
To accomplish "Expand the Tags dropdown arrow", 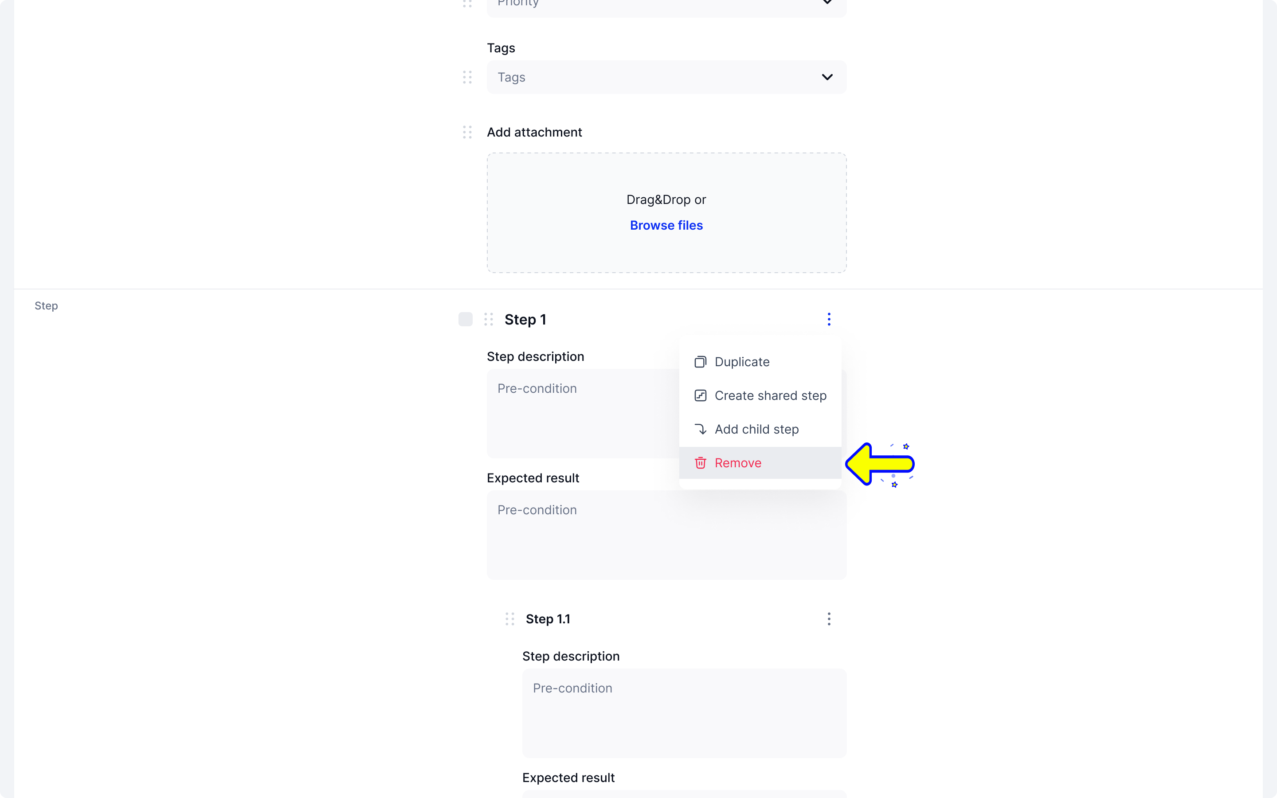I will pyautogui.click(x=827, y=77).
